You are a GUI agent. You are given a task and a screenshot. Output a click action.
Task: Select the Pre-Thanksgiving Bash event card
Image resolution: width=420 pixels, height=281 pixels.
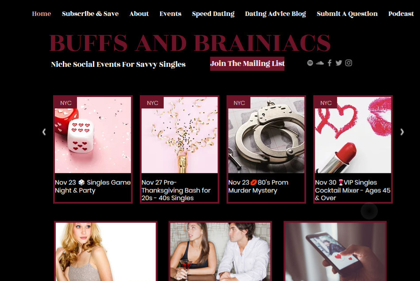180,150
